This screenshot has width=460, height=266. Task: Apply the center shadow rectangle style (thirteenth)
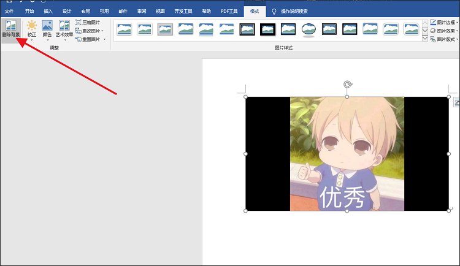[370, 29]
